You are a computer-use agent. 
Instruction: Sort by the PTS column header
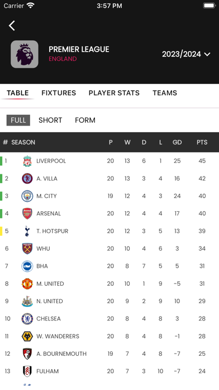(202, 142)
